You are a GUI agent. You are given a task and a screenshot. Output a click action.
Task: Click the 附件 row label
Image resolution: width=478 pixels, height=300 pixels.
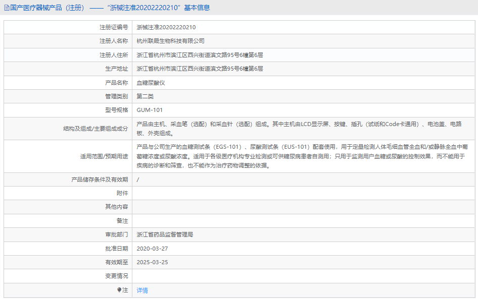tap(121, 193)
